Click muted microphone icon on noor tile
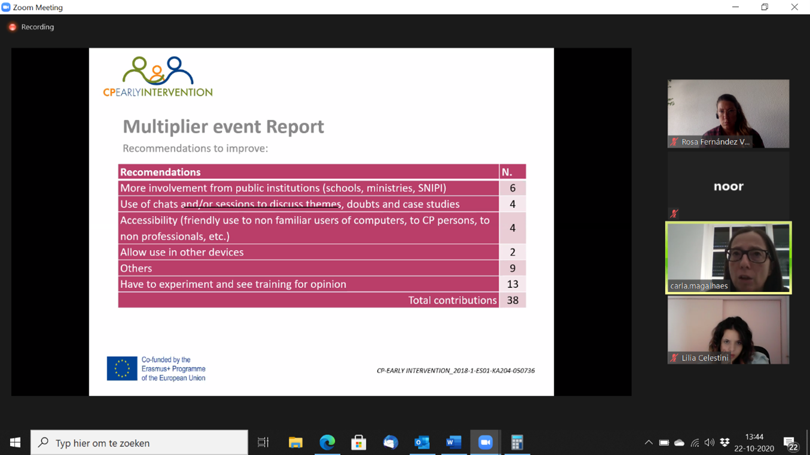This screenshot has height=455, width=810. [x=674, y=213]
